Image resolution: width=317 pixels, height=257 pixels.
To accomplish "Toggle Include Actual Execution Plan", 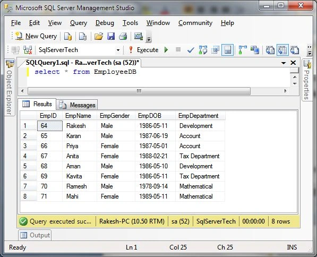I will [243, 50].
